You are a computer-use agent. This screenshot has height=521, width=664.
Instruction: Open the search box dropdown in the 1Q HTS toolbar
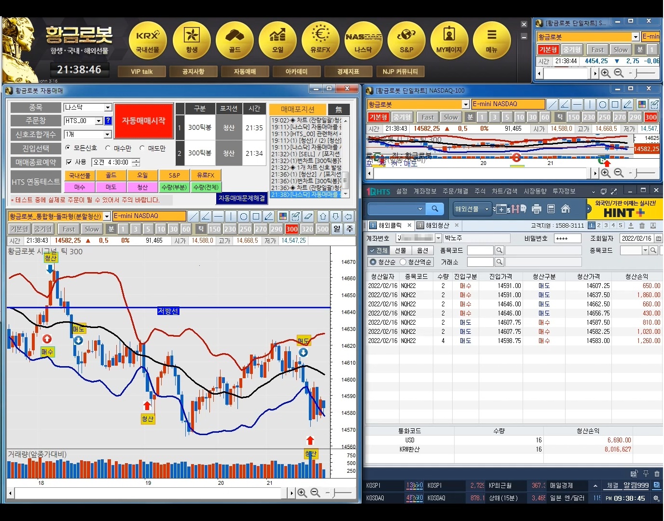(420, 209)
